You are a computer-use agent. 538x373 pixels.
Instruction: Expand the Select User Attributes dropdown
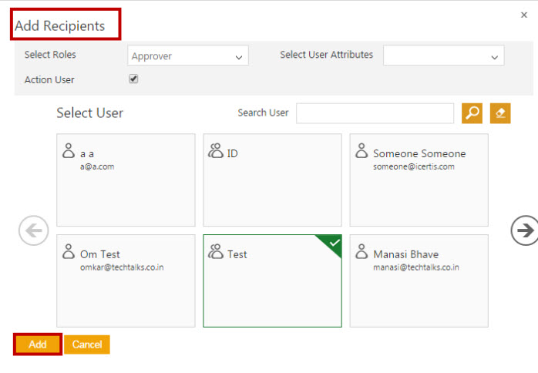click(443, 56)
